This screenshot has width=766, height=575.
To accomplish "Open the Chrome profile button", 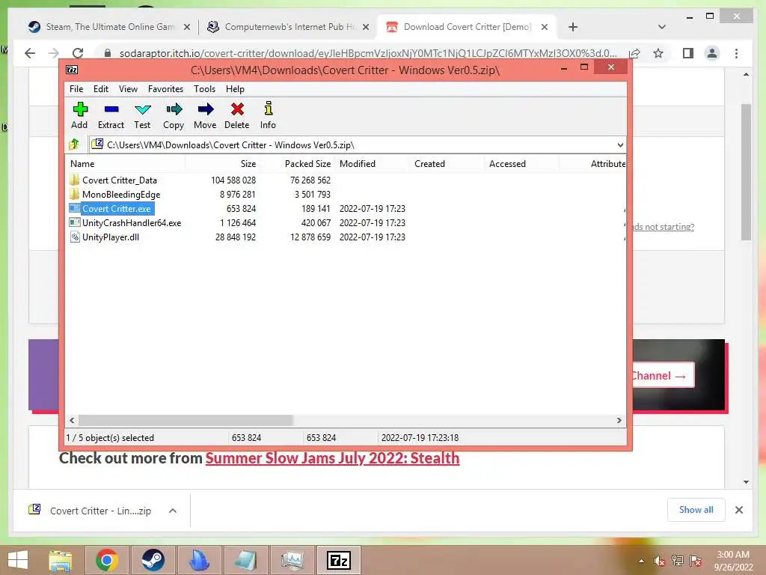I will [712, 53].
